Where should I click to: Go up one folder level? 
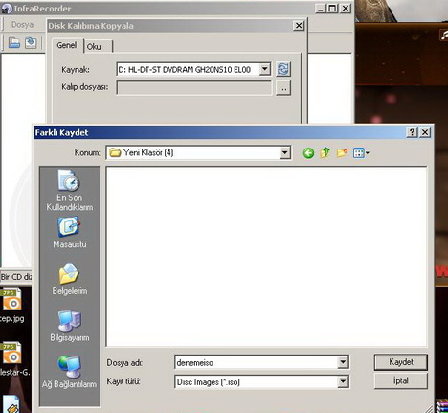point(325,152)
